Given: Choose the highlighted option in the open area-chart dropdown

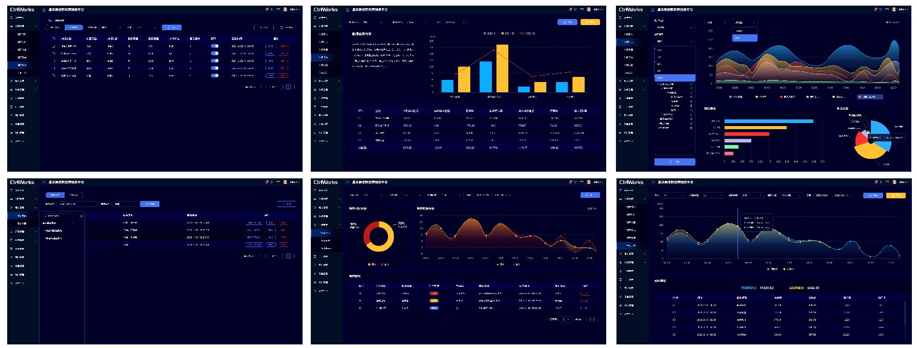Looking at the screenshot, I should tap(745, 38).
